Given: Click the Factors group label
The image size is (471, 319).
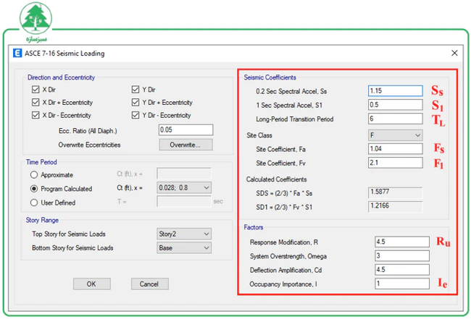Looking at the screenshot, I should point(253,227).
